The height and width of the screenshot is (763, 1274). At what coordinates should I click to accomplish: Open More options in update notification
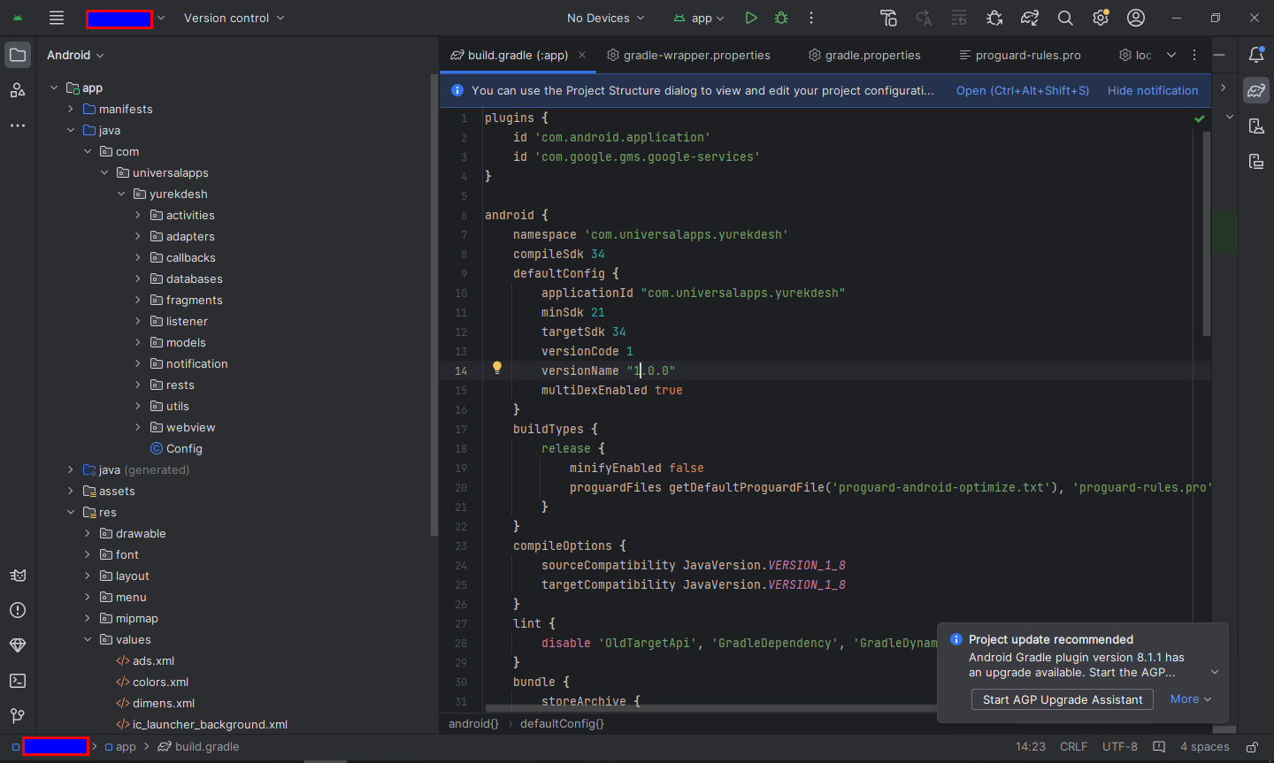coord(1191,698)
